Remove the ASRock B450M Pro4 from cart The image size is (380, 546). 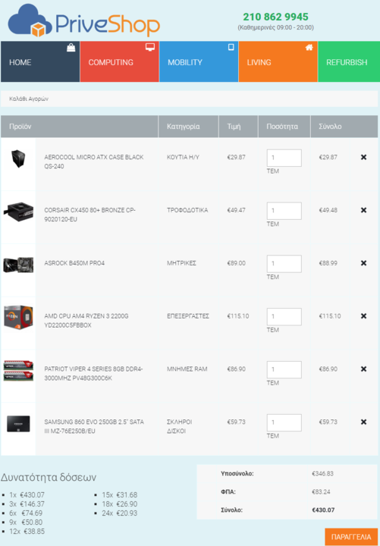pos(363,263)
